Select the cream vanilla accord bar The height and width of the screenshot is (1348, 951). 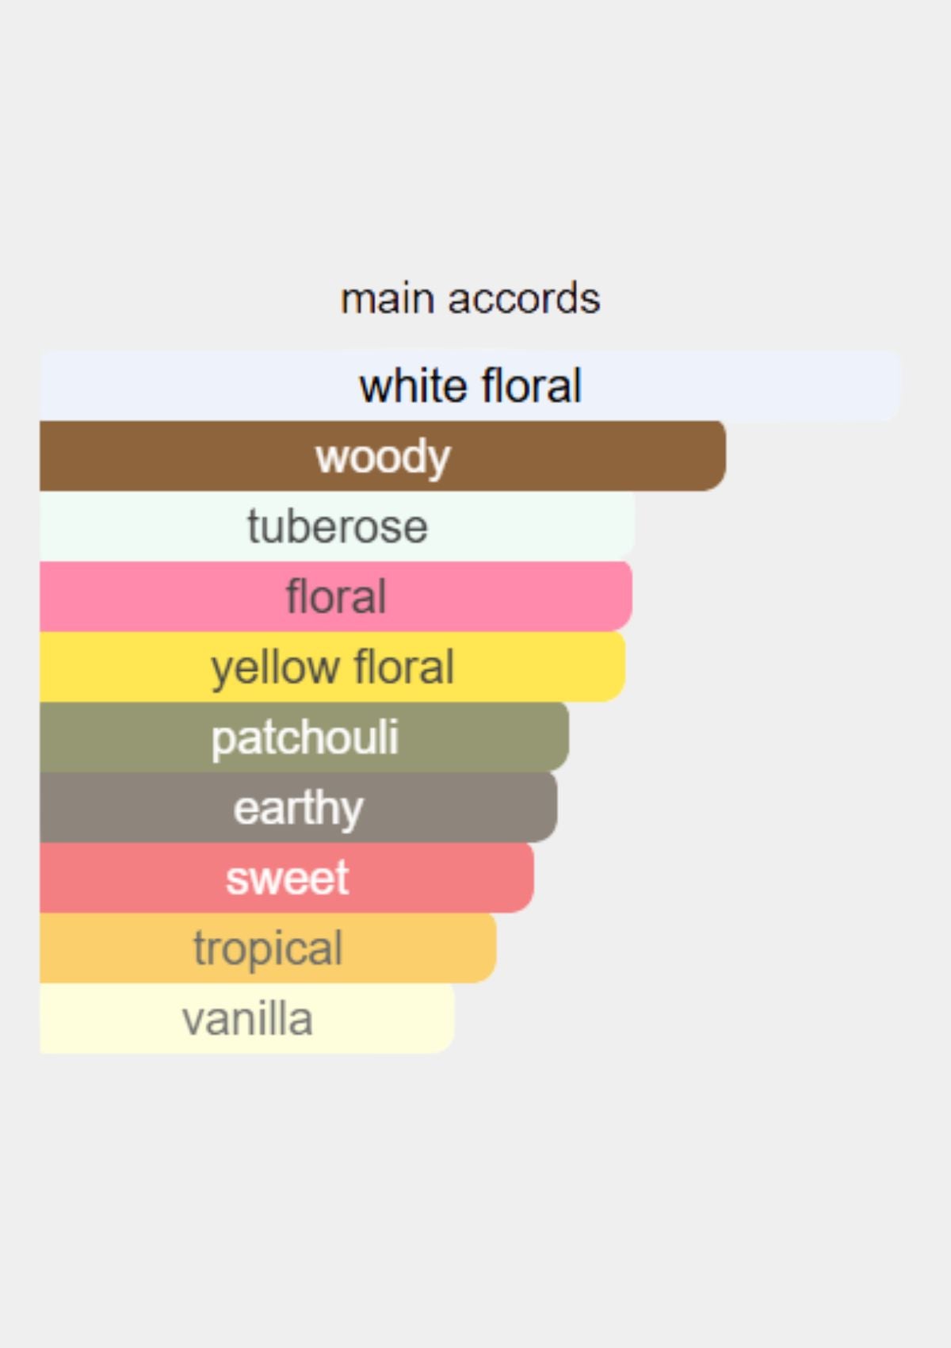pyautogui.click(x=380, y=1019)
